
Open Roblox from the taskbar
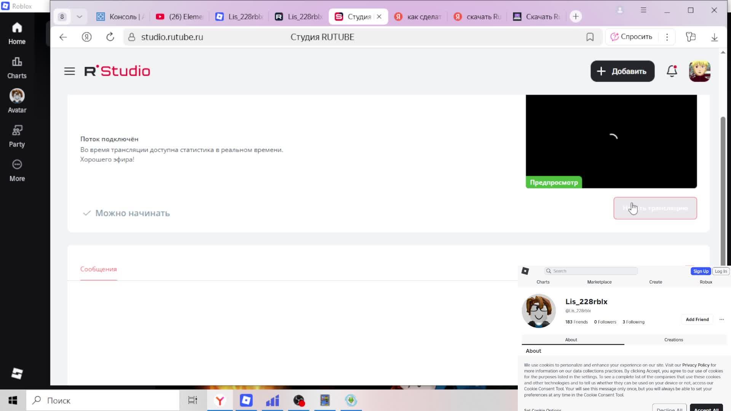[246, 400]
